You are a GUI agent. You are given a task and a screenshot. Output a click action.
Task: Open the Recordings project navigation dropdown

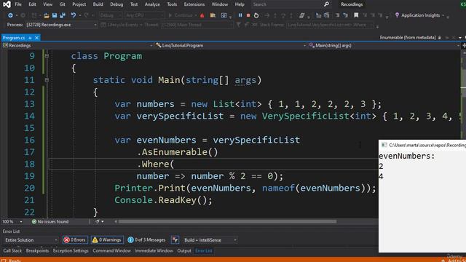tap(78, 45)
